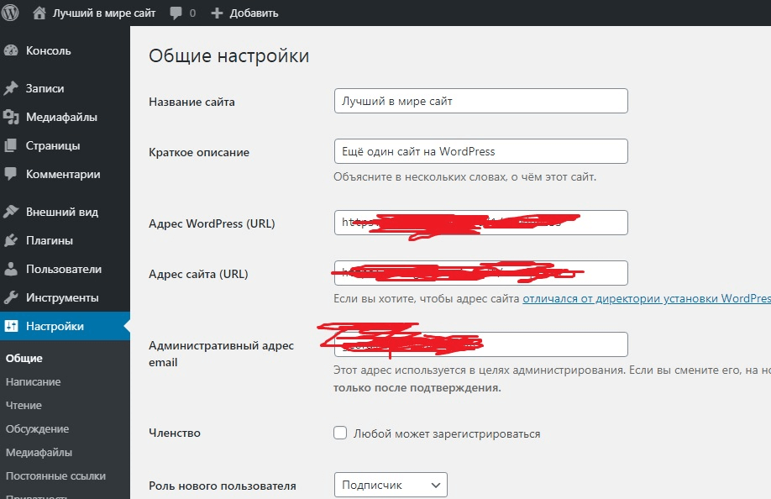Enable the Любой может зарегистрироваться checkbox
This screenshot has width=771, height=499.
340,433
